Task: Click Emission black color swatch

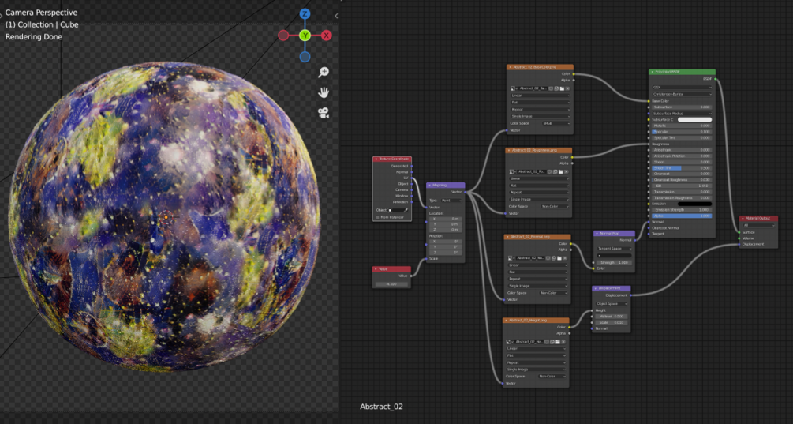Action: coord(695,204)
